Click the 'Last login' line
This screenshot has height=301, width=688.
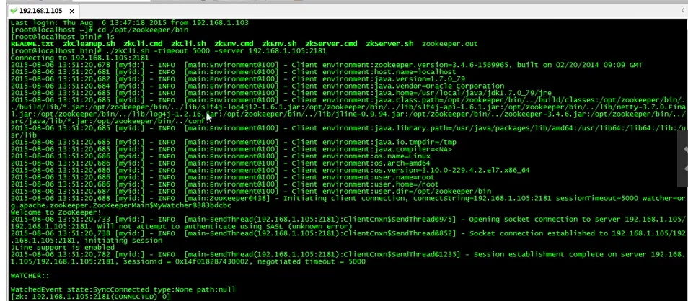pos(130,23)
